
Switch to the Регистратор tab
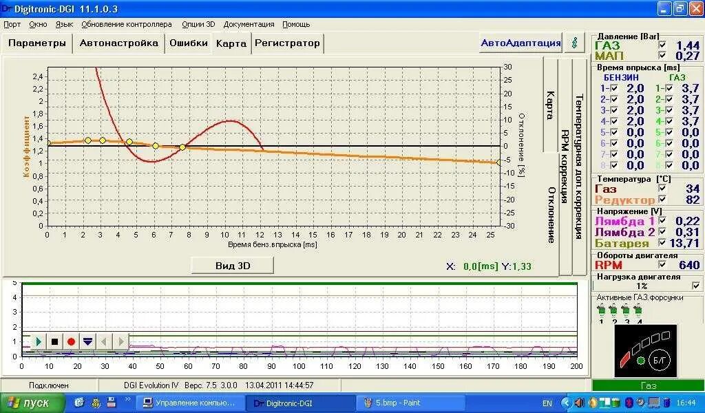[287, 43]
